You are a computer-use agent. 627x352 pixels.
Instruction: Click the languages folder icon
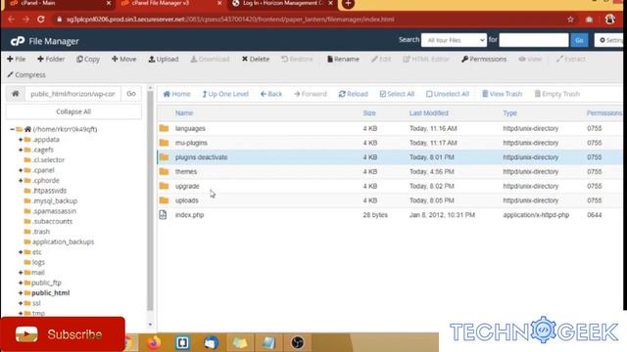(x=164, y=128)
